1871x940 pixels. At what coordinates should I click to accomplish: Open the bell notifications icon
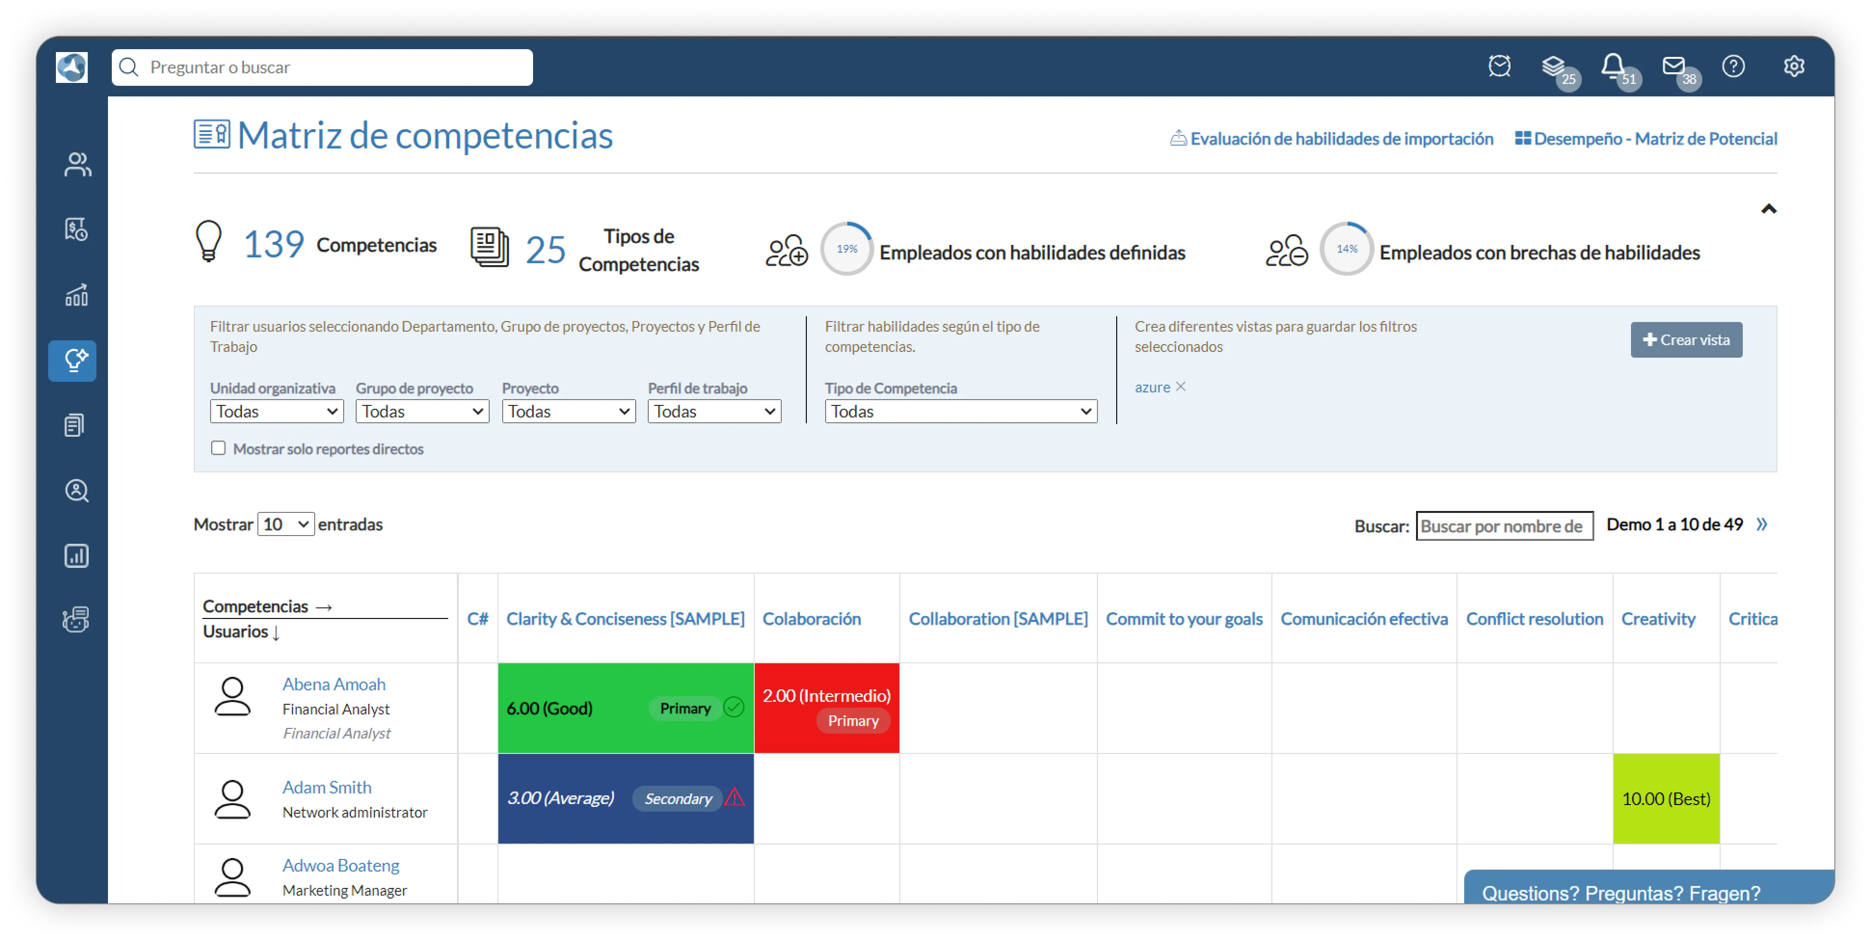pyautogui.click(x=1613, y=66)
